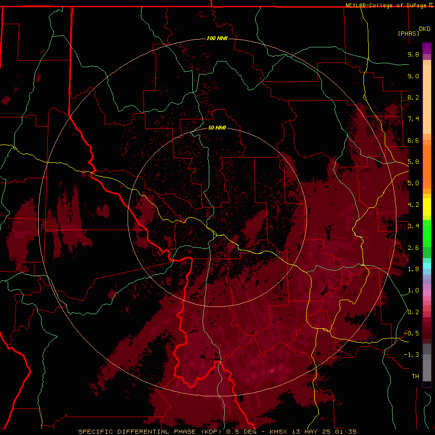
Task: Click the pale peach segment of color bar
Action: click(x=427, y=100)
